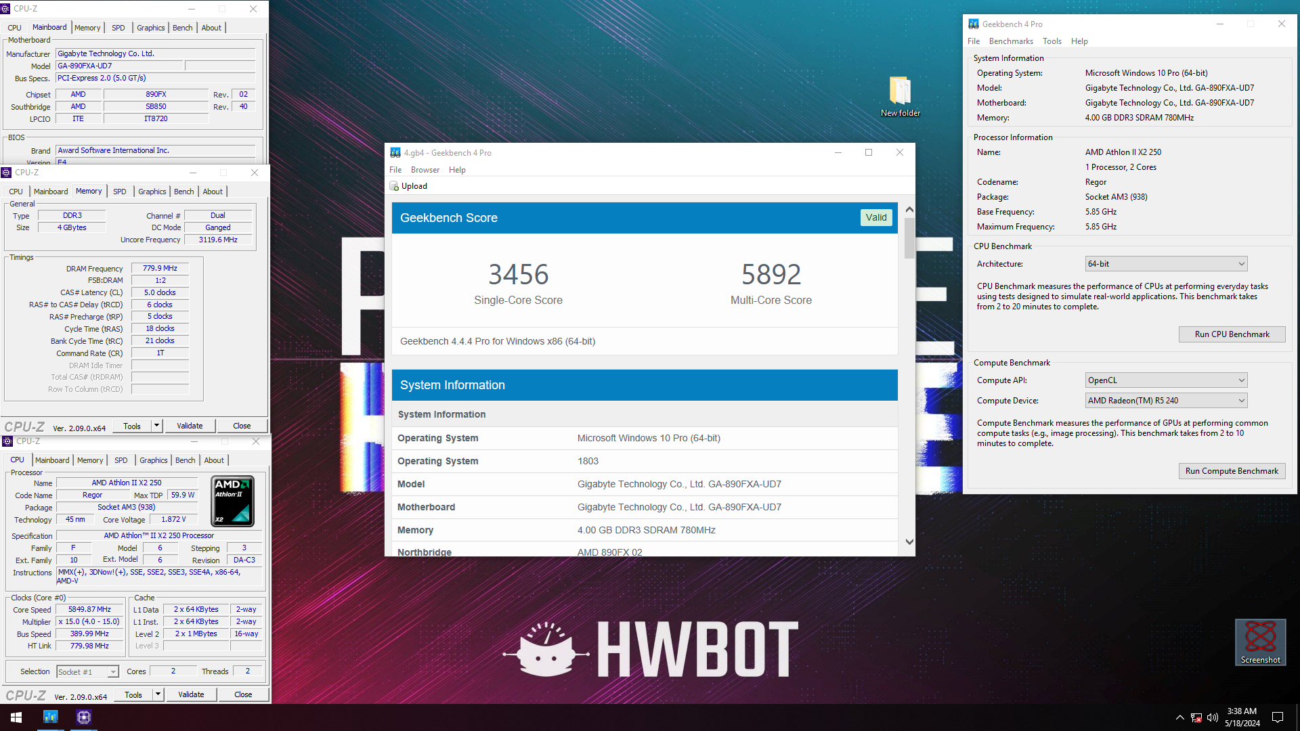Click Validate in CPU-Z Memory window
This screenshot has width=1300, height=731.
pyautogui.click(x=190, y=426)
